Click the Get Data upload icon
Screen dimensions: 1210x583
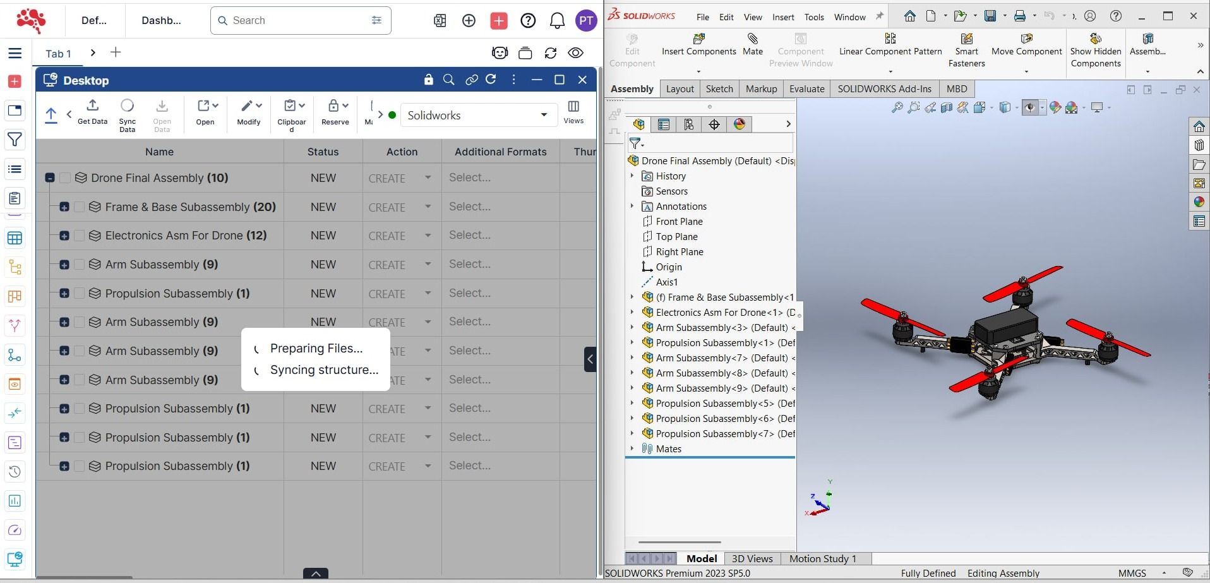[92, 105]
